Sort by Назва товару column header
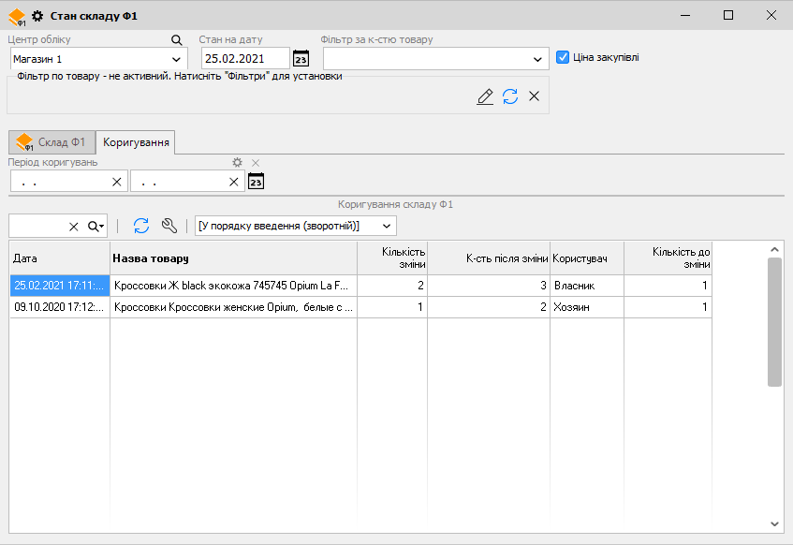Screen dimensions: 793x545 coord(233,258)
